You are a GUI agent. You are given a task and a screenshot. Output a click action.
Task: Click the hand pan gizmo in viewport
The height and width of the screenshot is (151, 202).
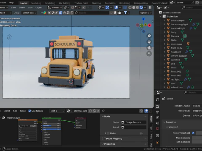(149, 42)
